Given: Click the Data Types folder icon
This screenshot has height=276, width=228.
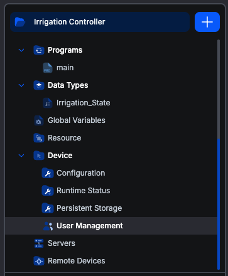Looking at the screenshot, I should click(39, 85).
